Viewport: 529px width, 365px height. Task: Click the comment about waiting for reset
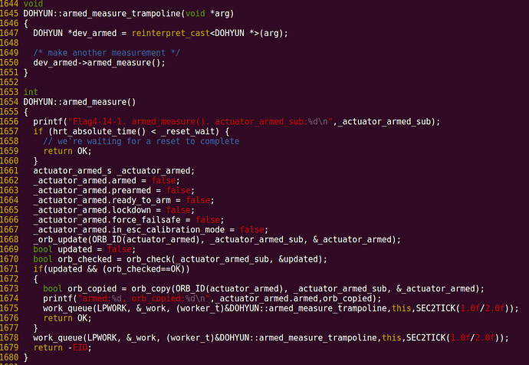coord(141,141)
